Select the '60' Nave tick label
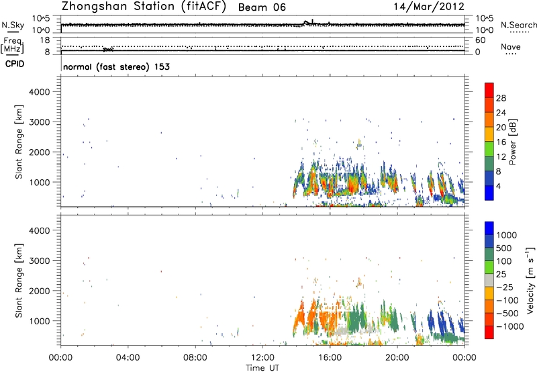This screenshot has width=537, height=372. pos(480,40)
